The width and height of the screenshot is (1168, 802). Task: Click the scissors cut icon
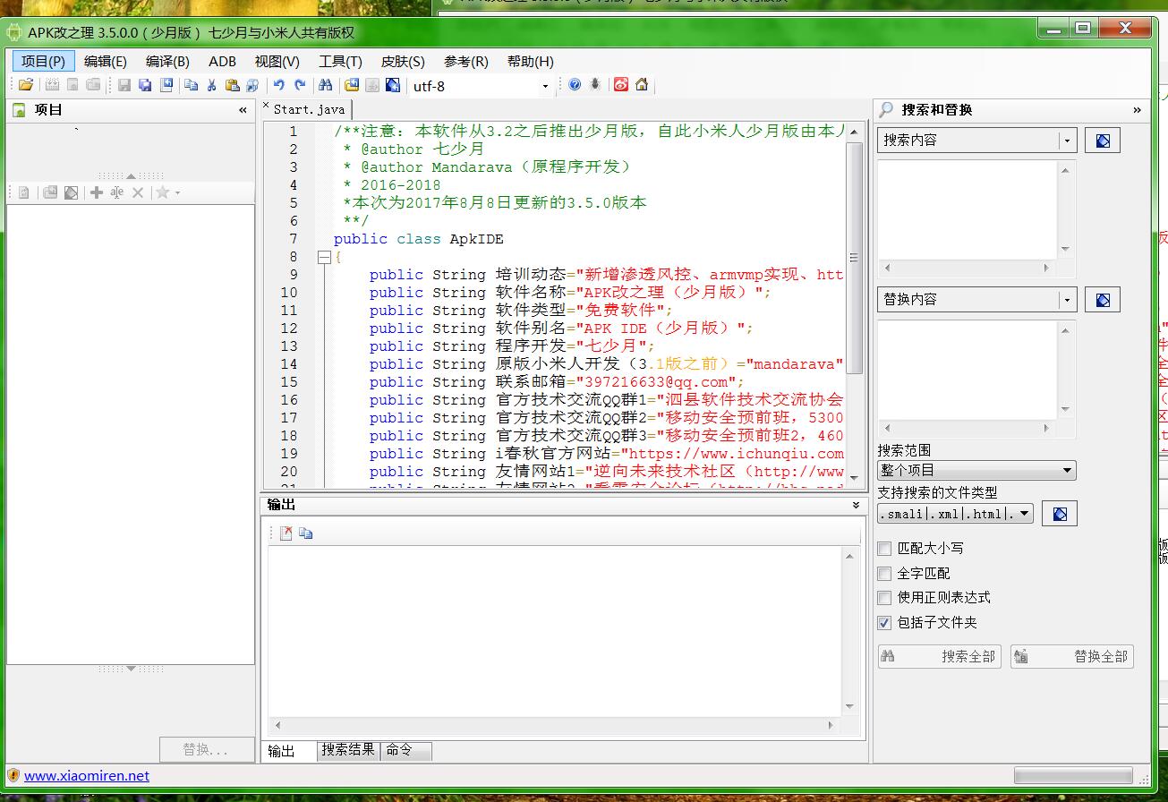211,85
